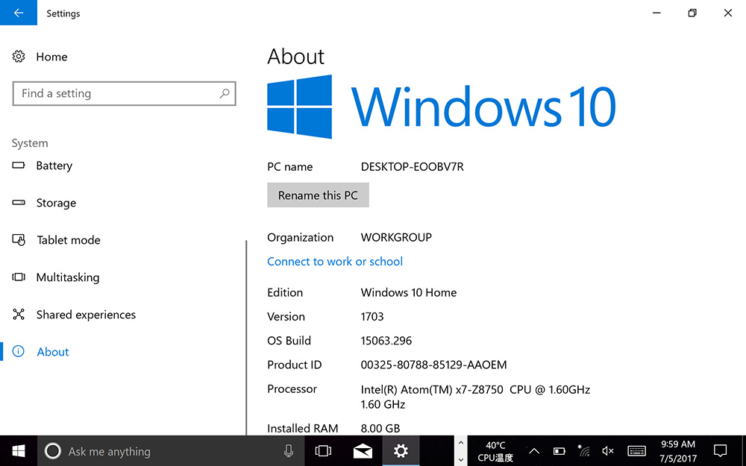Open the Action Center notifications icon

[721, 451]
